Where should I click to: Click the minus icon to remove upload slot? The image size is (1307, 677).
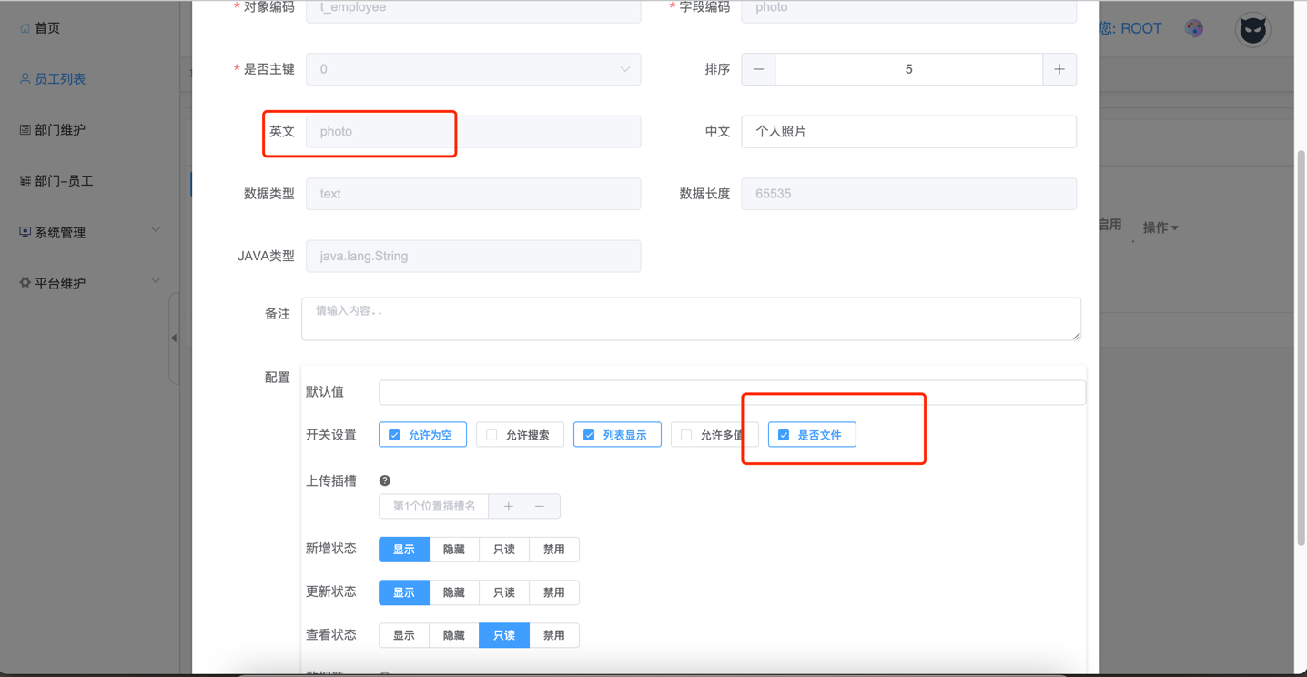tap(540, 506)
